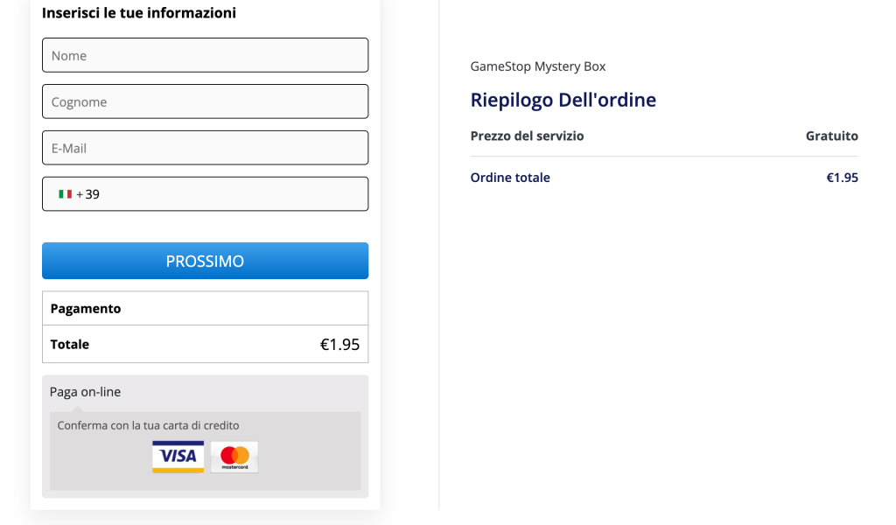Click the Visa logo with yellow underline
This screenshot has width=896, height=525.
(x=178, y=456)
